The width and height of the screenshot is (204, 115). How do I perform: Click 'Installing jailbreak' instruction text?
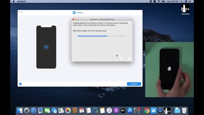click(x=100, y=24)
